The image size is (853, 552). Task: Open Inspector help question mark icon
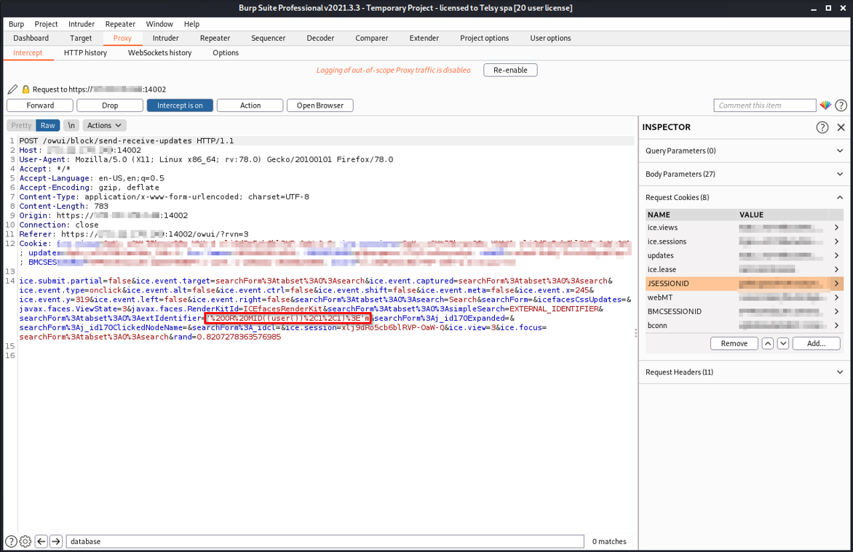point(822,127)
